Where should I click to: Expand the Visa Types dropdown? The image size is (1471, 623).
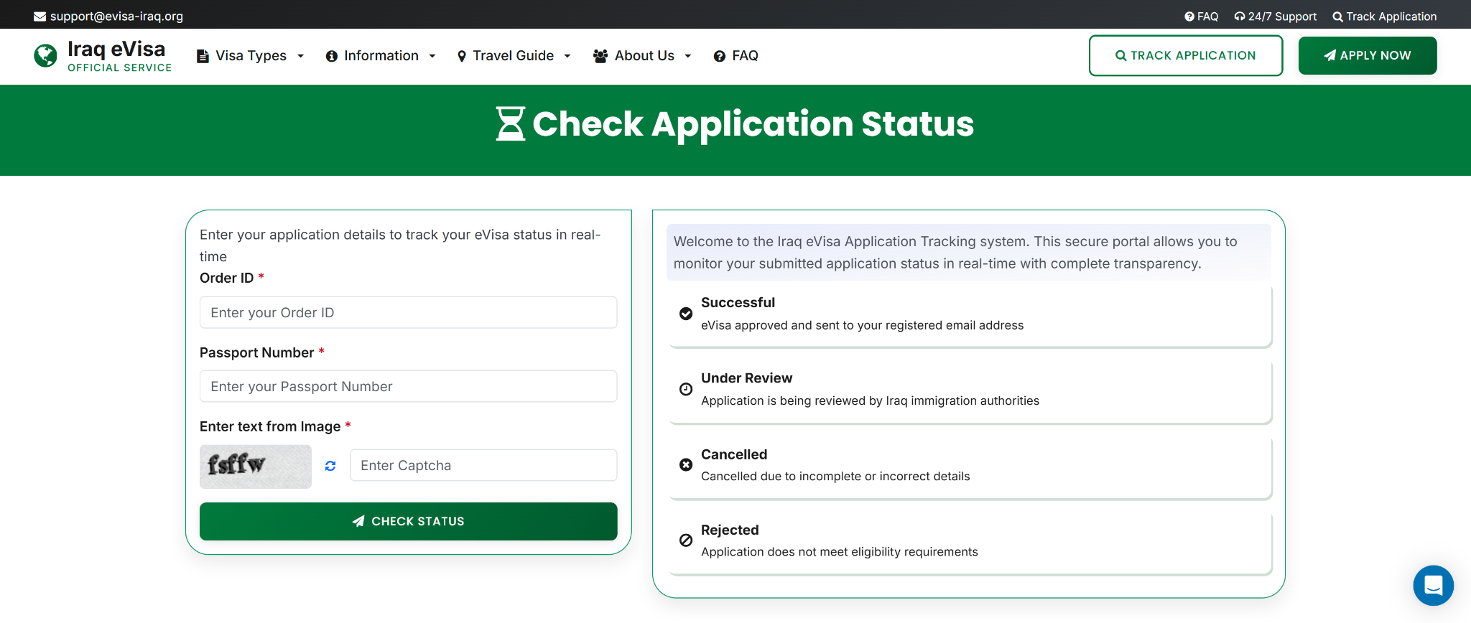click(251, 56)
